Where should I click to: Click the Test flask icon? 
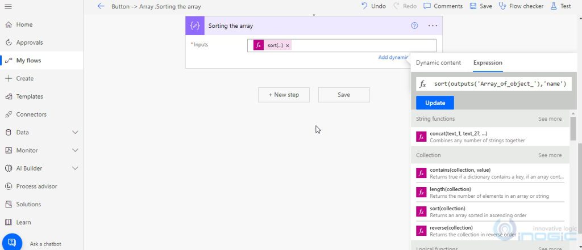pos(554,6)
